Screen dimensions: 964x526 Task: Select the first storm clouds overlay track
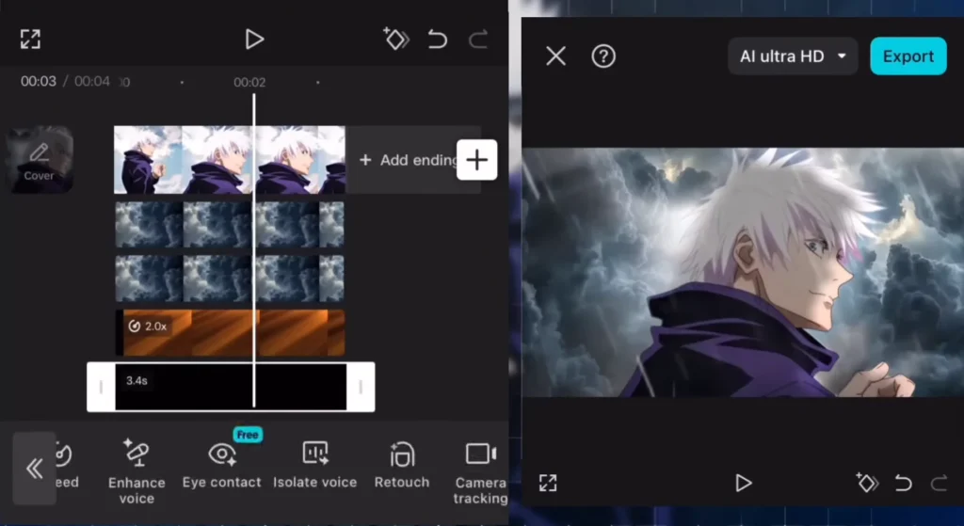[230, 225]
